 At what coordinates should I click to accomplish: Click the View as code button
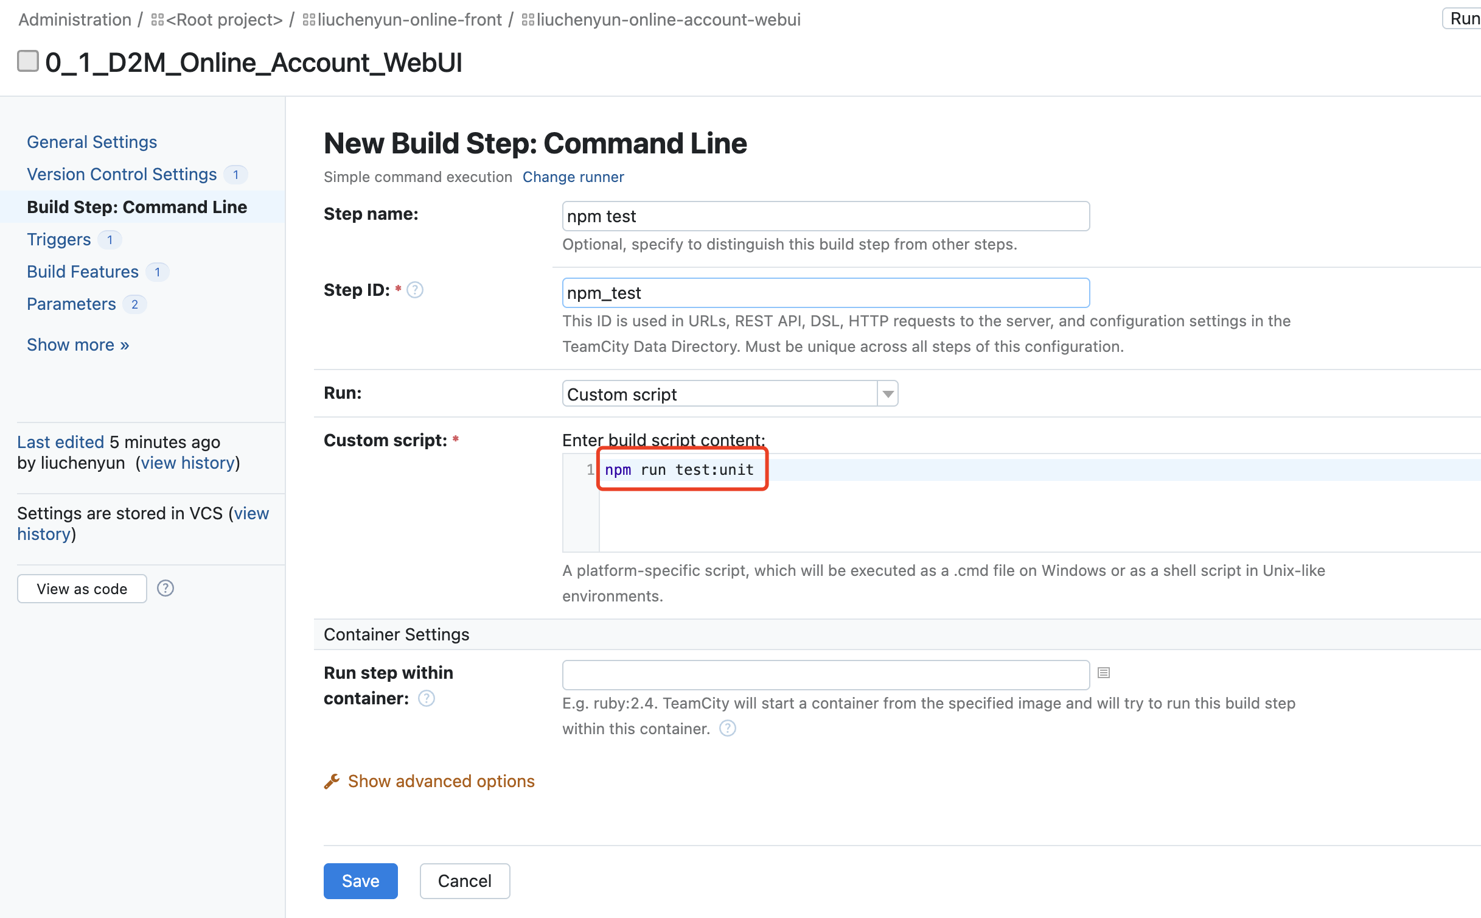82,589
